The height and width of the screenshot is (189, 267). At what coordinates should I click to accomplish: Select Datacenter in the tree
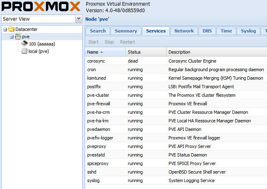tap(26, 29)
